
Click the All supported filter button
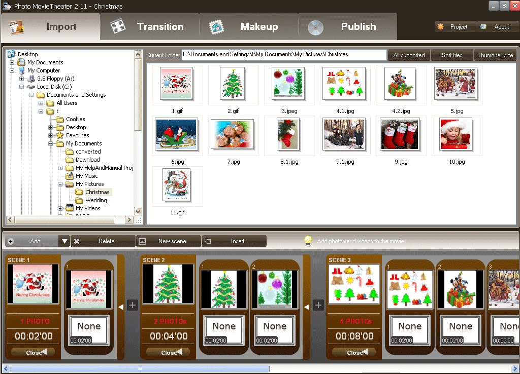point(409,55)
